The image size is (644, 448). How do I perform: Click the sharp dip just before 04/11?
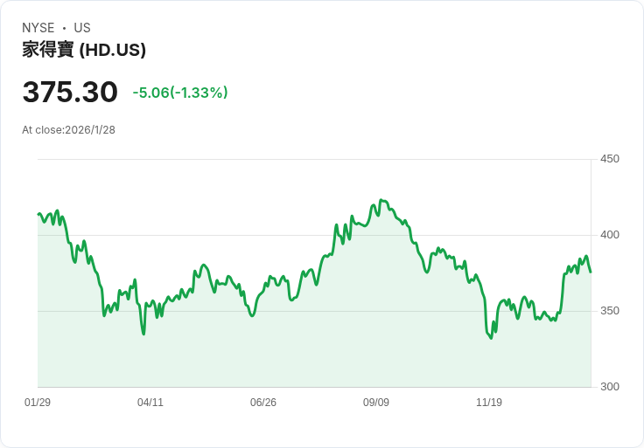[x=143, y=334]
